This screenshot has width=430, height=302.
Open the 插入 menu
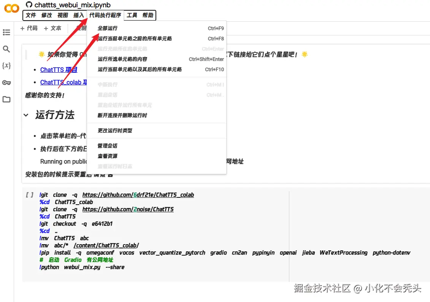(x=78, y=15)
